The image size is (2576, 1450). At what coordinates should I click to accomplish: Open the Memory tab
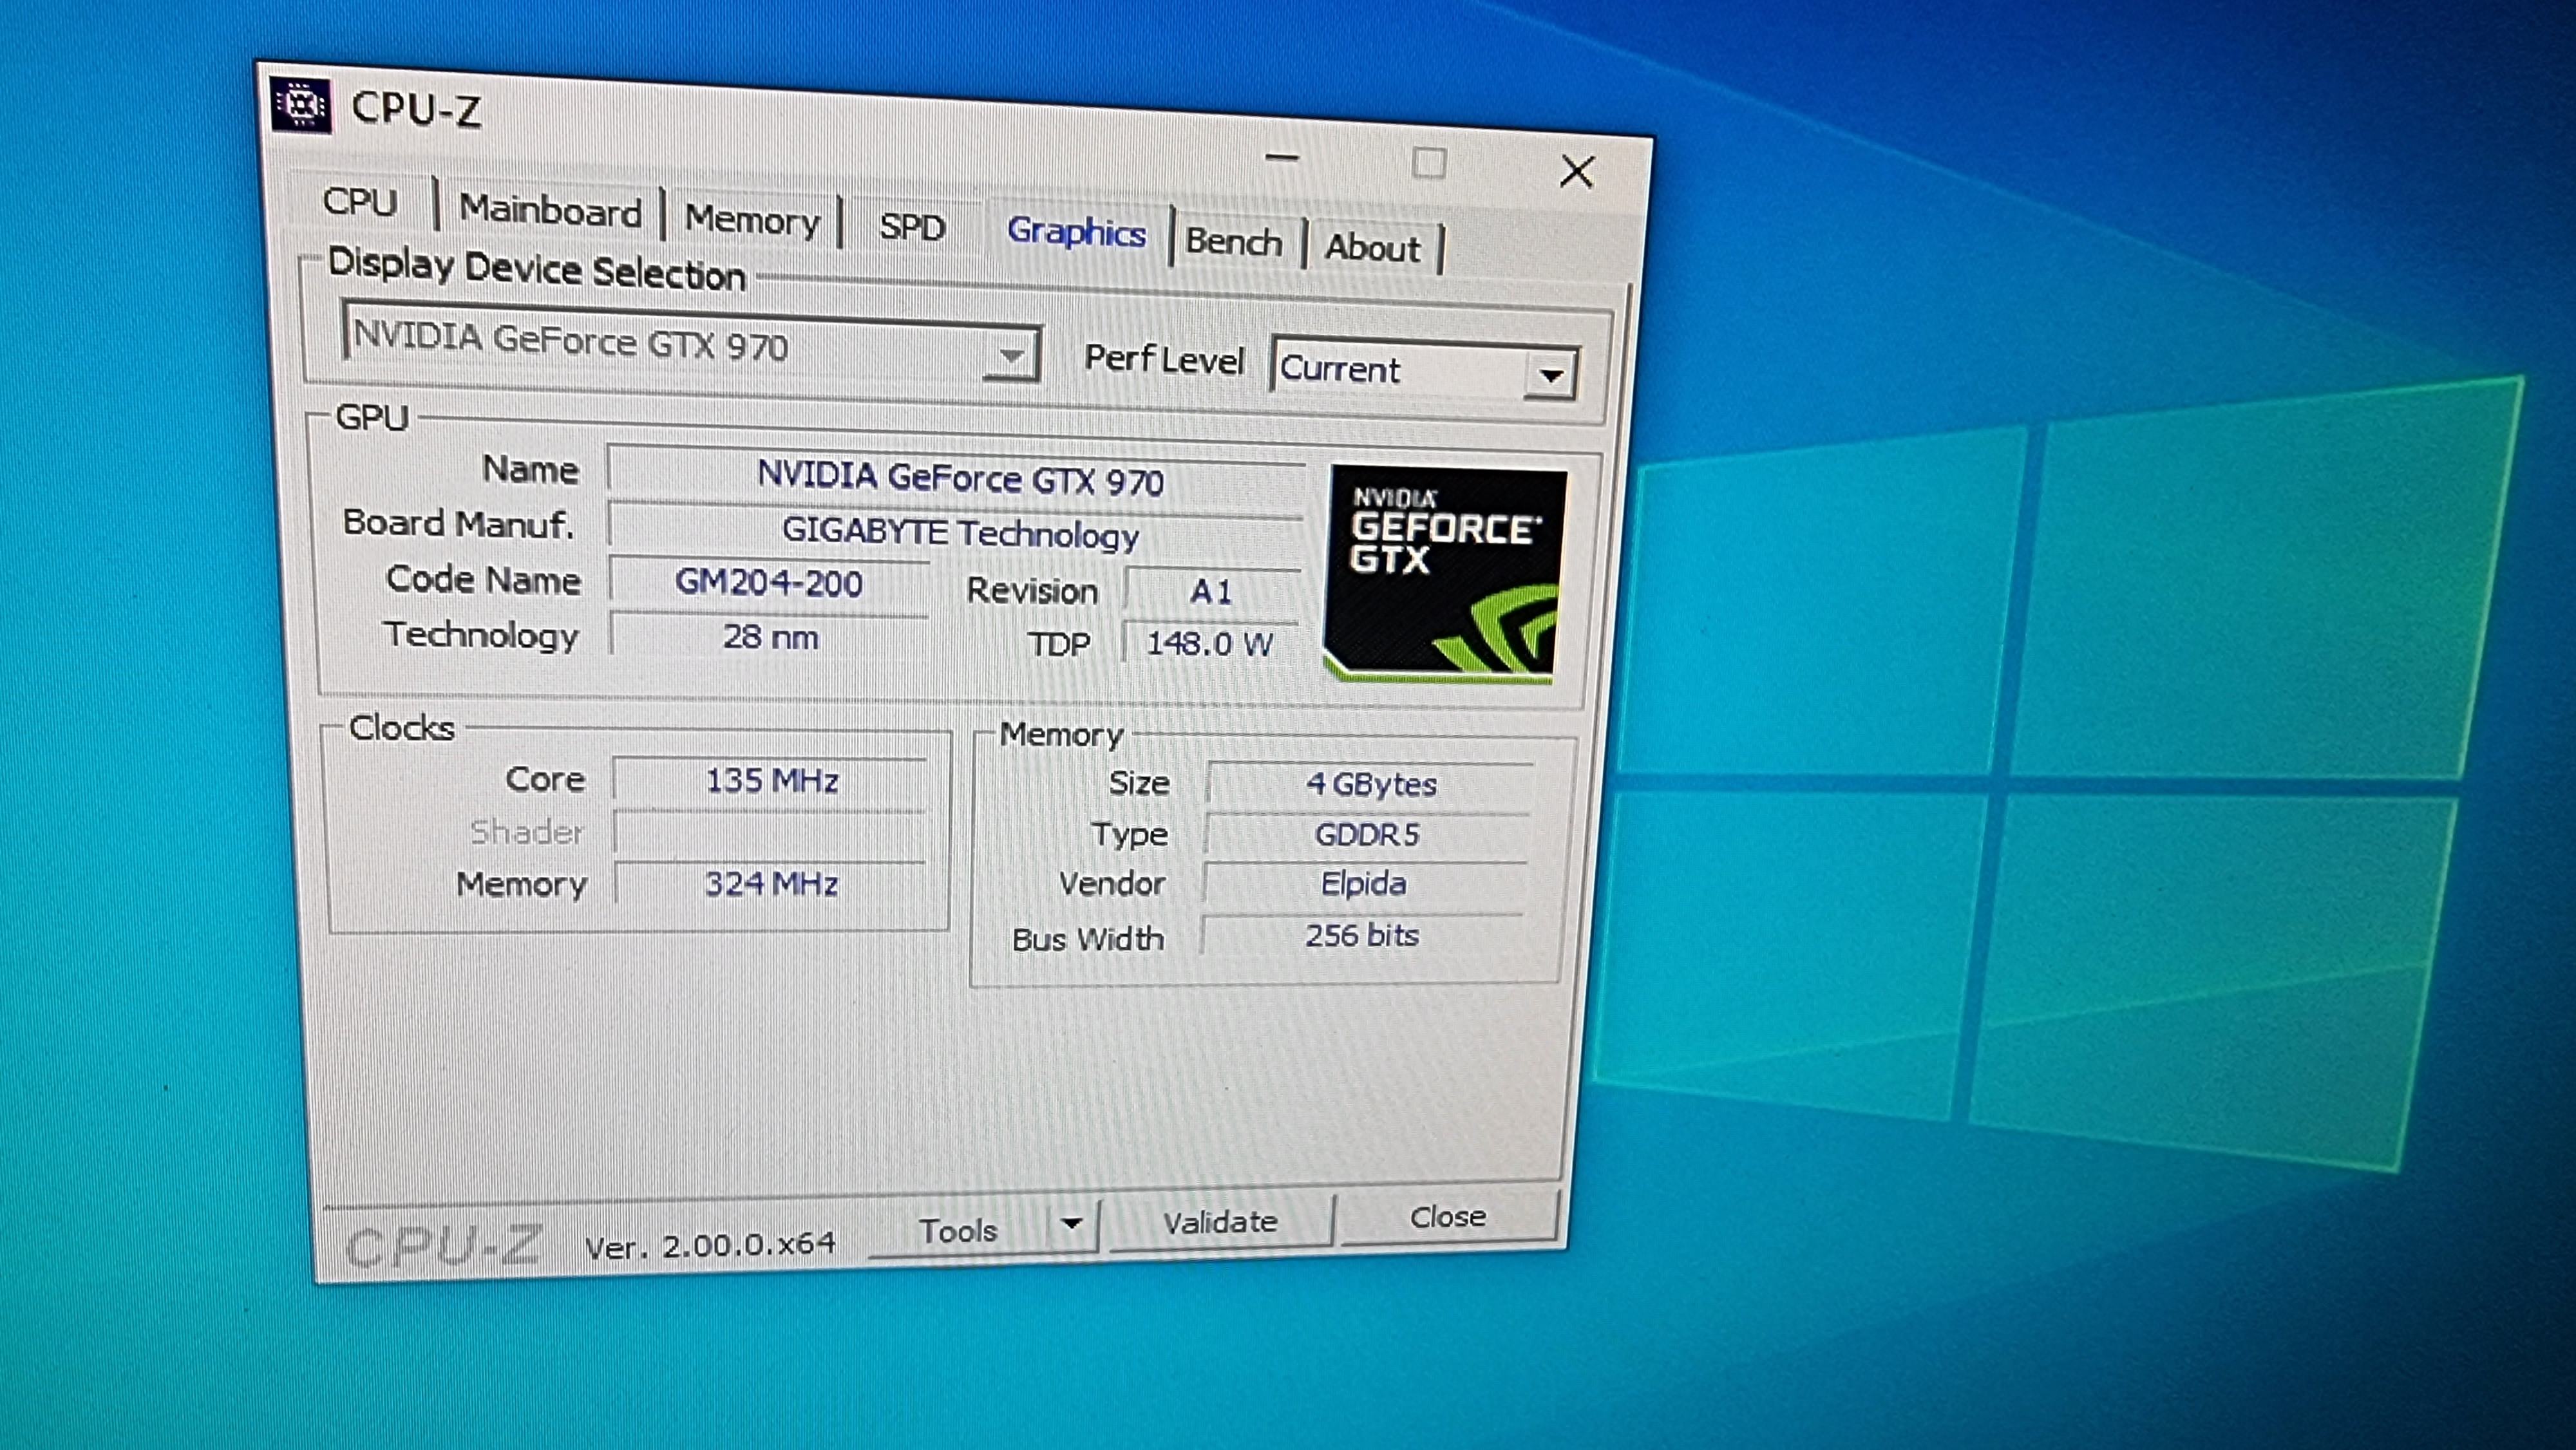click(752, 219)
